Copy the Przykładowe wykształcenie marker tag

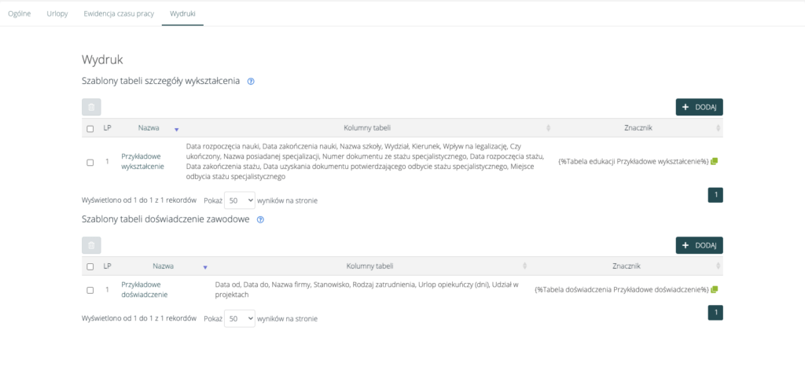pyautogui.click(x=714, y=161)
